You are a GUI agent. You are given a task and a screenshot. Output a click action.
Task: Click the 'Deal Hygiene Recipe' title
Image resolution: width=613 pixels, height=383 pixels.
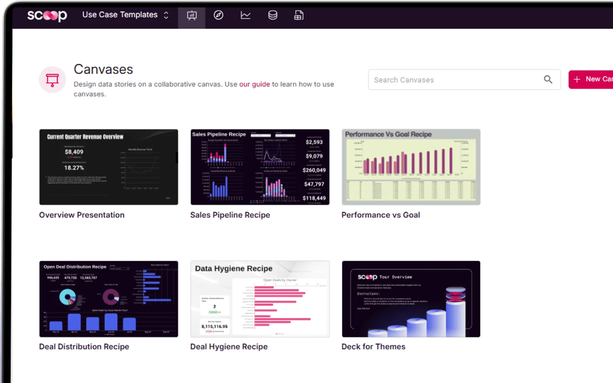pos(229,347)
